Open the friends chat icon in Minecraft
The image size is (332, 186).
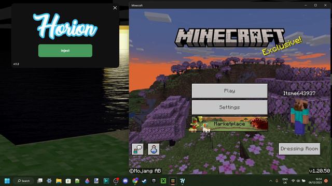(x=137, y=149)
